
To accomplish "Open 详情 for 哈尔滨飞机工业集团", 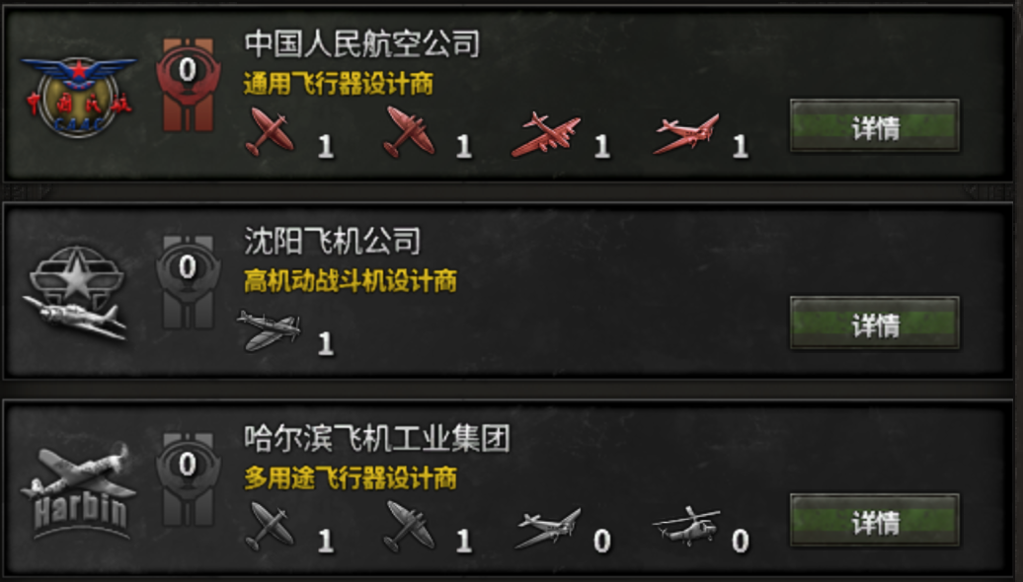I will click(x=875, y=521).
